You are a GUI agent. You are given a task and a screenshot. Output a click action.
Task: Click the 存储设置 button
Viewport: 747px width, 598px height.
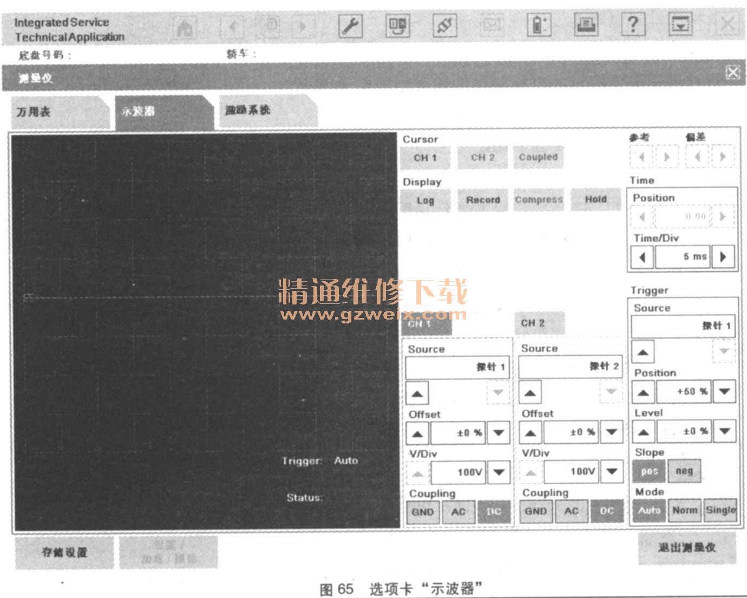64,552
